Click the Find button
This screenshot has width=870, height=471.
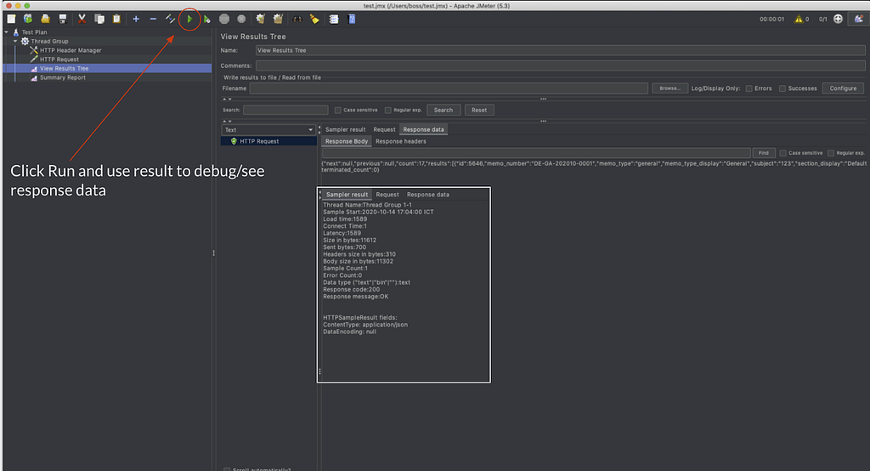(x=764, y=153)
